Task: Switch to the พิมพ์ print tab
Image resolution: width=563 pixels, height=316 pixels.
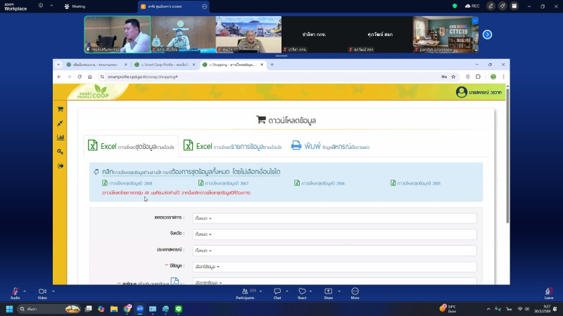Action: click(x=330, y=146)
